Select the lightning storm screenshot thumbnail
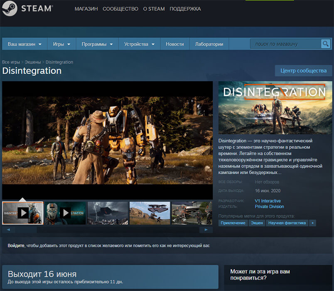 pyautogui.click(x=108, y=213)
